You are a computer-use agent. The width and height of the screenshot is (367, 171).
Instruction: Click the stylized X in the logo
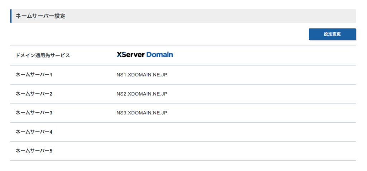coord(120,55)
